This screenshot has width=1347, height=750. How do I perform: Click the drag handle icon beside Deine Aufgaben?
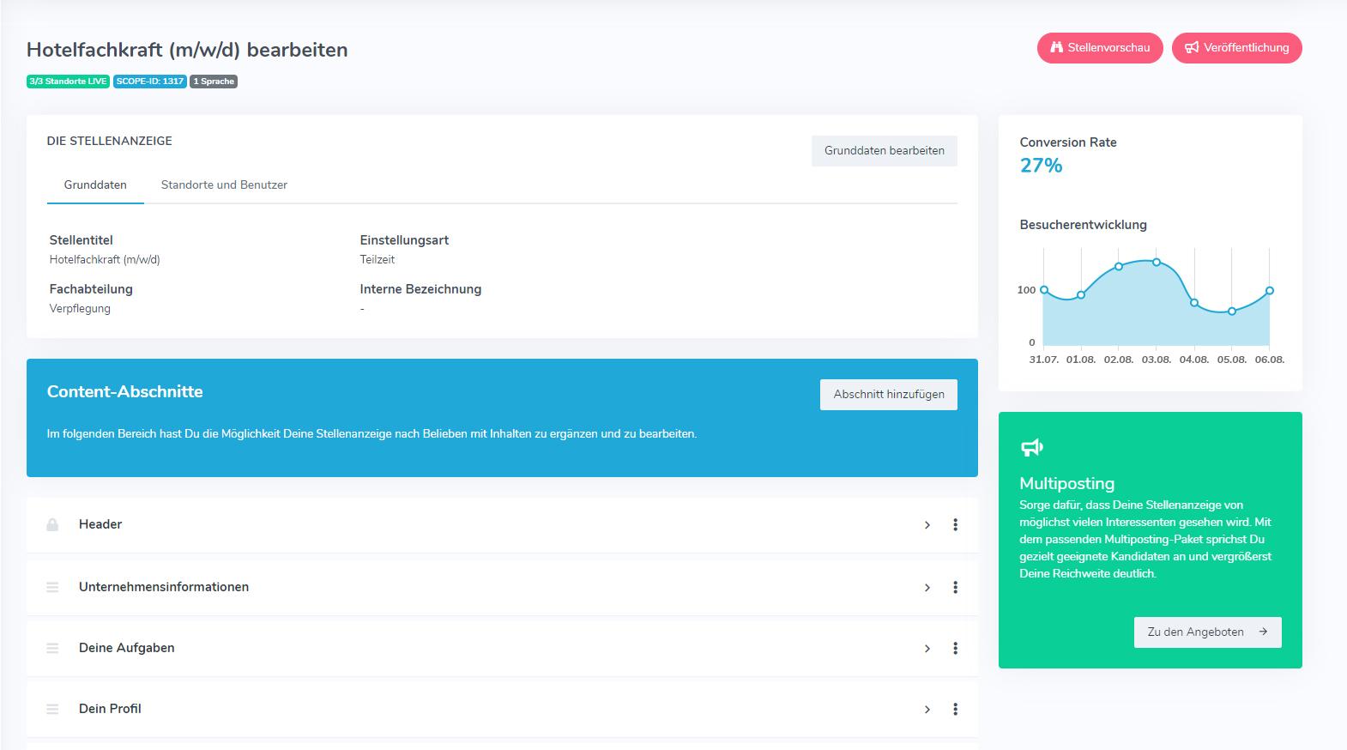coord(52,649)
